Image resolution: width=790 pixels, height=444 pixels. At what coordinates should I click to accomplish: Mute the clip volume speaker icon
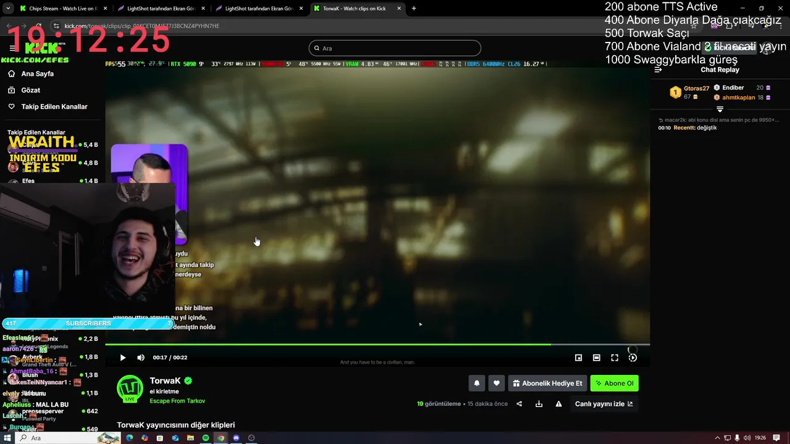141,358
